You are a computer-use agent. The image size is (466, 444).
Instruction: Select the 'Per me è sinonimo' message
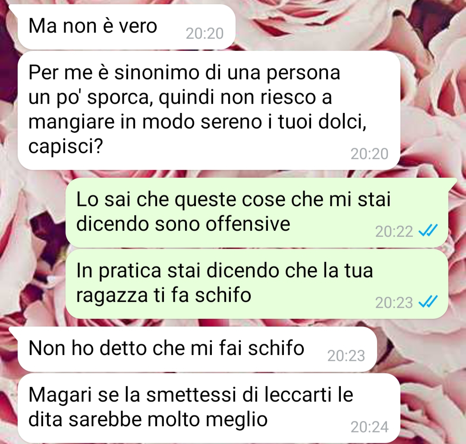209,110
